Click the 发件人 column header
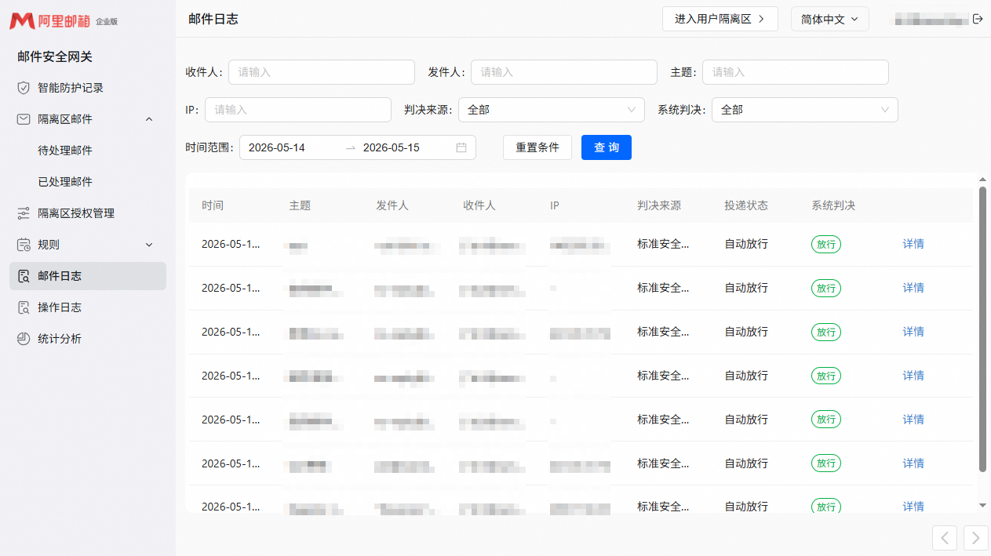Image resolution: width=991 pixels, height=556 pixels. pos(392,205)
